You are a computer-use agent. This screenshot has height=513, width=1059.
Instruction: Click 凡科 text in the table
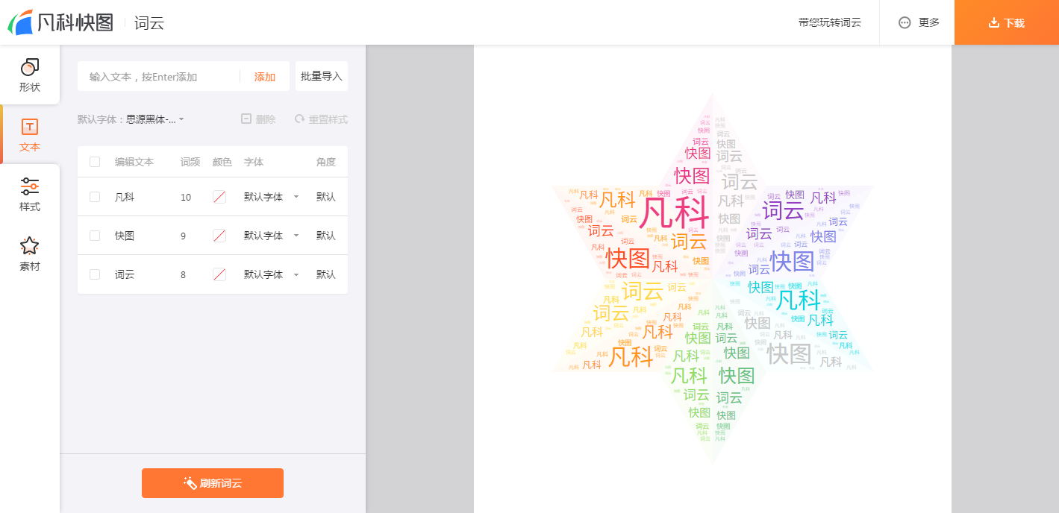[x=125, y=197]
